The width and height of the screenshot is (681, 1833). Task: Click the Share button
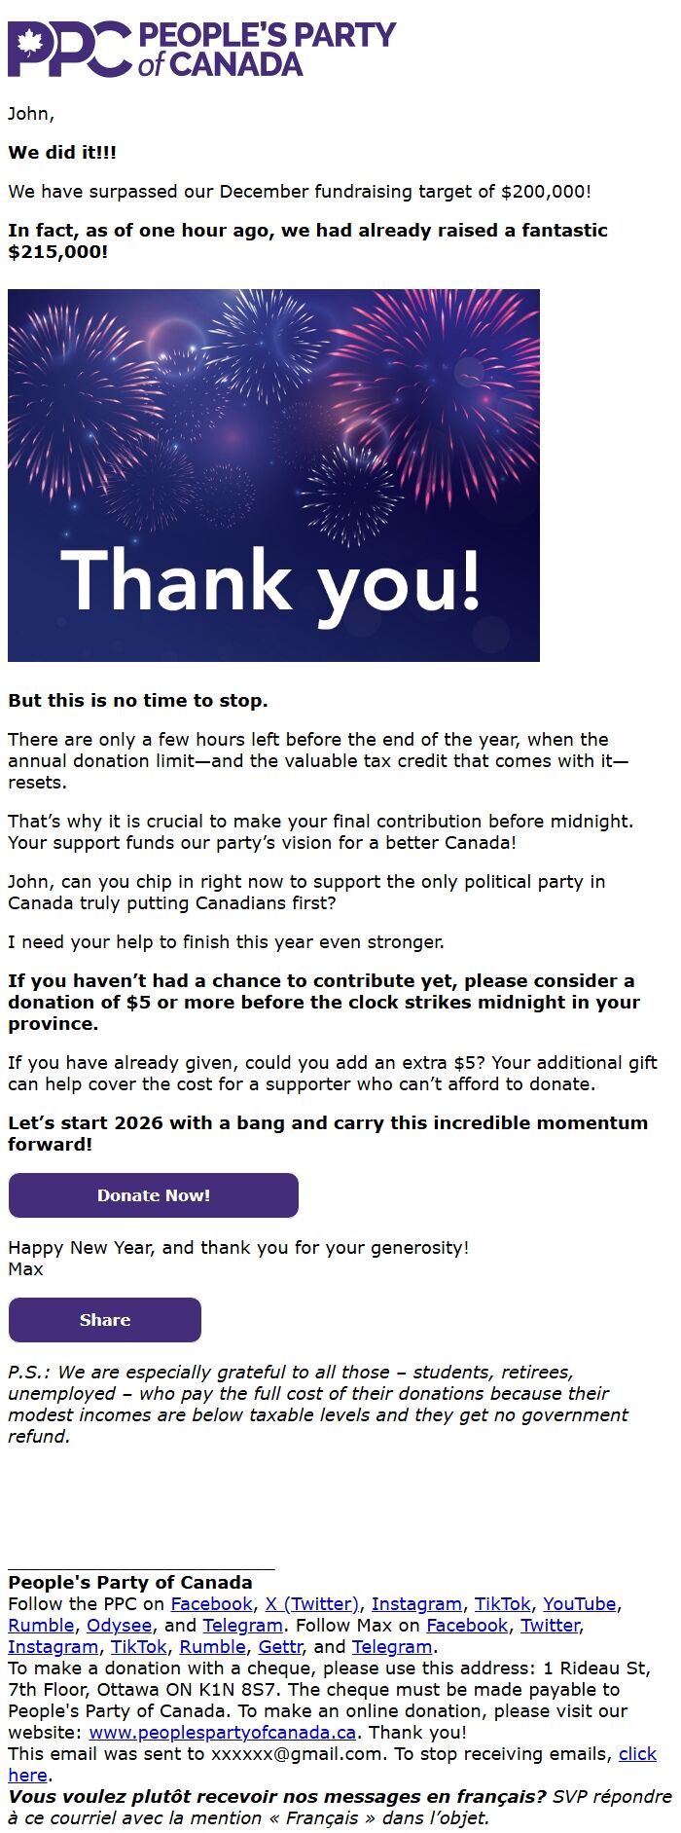104,1320
